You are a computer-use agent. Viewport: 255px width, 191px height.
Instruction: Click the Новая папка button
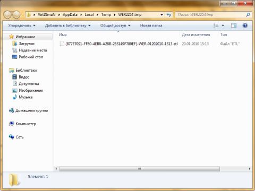(151, 25)
